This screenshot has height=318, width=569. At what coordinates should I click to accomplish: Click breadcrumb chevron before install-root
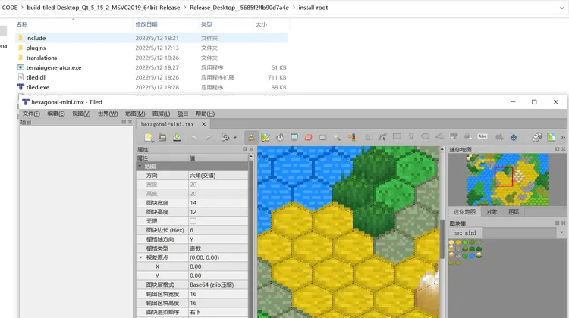pyautogui.click(x=294, y=8)
